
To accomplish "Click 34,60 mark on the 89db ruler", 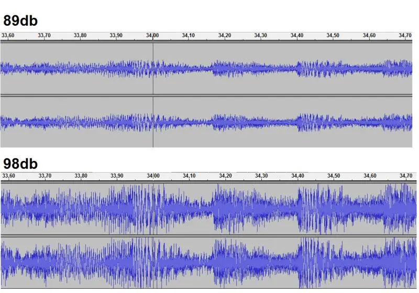I will point(369,36).
